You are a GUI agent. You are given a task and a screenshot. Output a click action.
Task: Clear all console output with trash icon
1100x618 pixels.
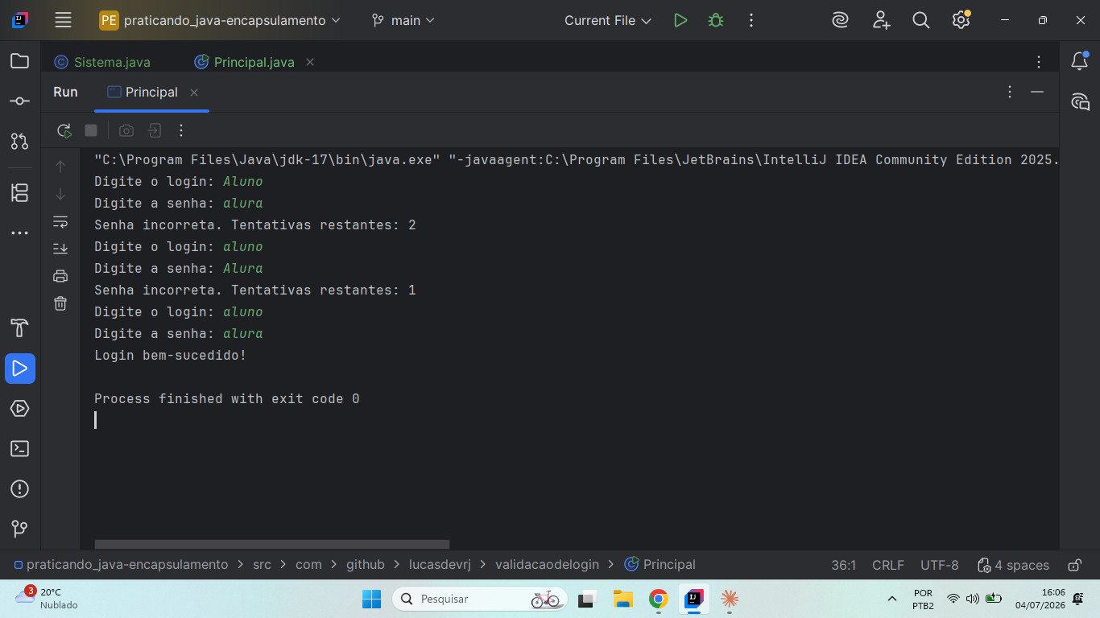point(60,303)
